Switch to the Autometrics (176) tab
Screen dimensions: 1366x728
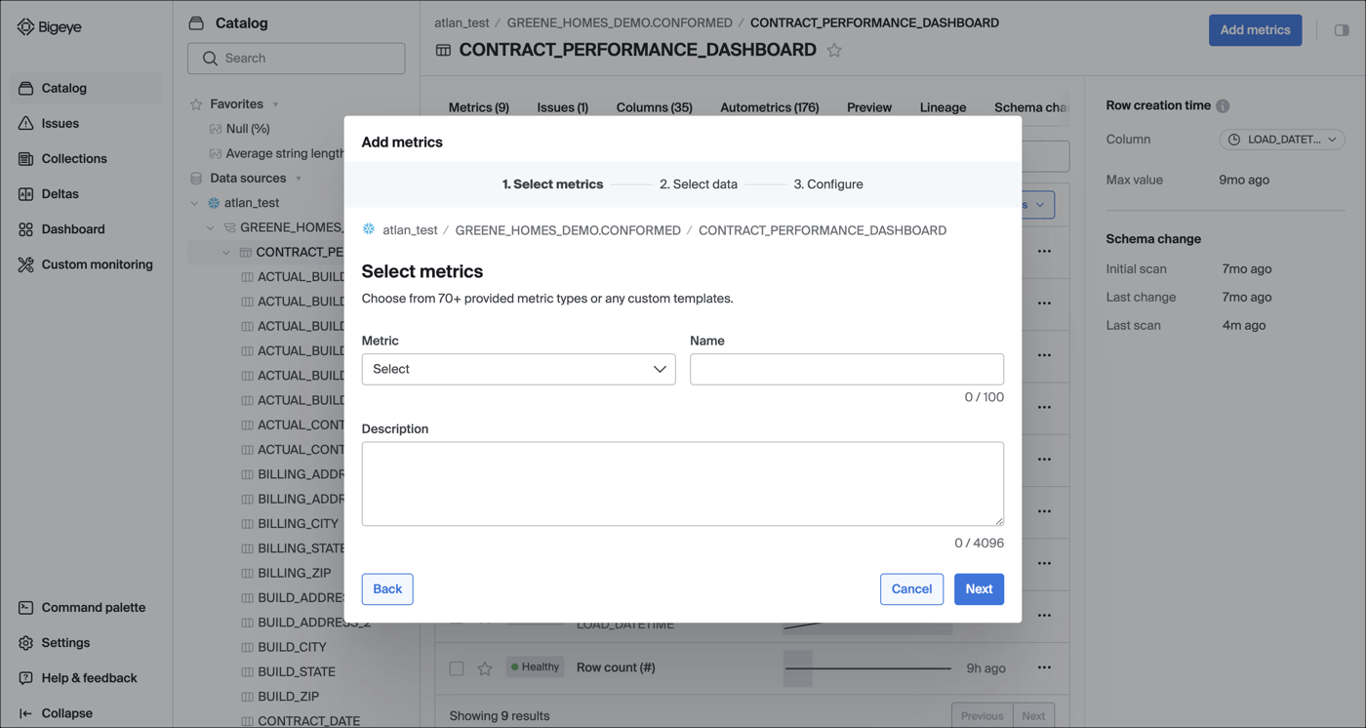point(769,107)
